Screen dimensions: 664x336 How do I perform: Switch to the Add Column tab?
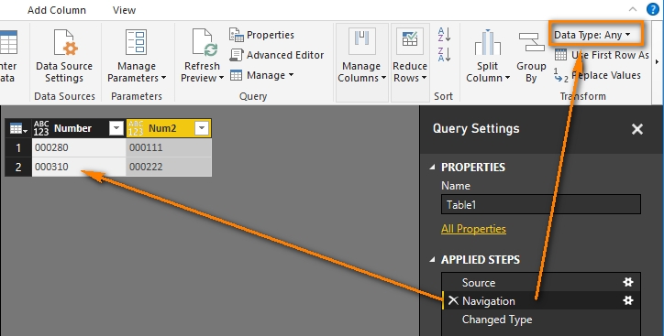point(57,10)
